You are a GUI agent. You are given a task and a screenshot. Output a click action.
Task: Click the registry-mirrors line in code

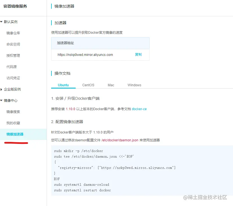pyautogui.click(x=117, y=168)
